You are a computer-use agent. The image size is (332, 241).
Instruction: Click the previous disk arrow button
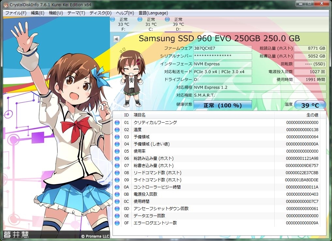coord(116,39)
